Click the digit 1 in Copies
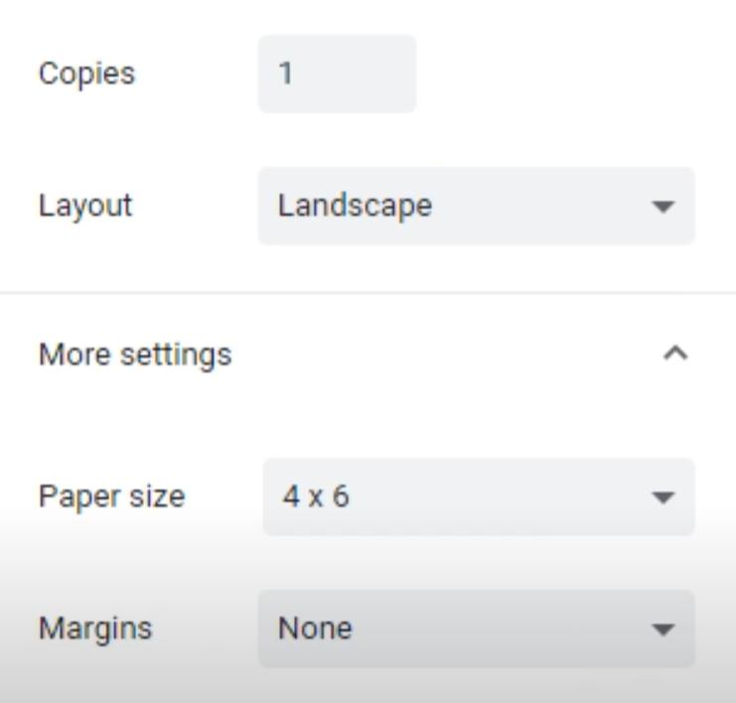The height and width of the screenshot is (703, 736). (x=285, y=74)
